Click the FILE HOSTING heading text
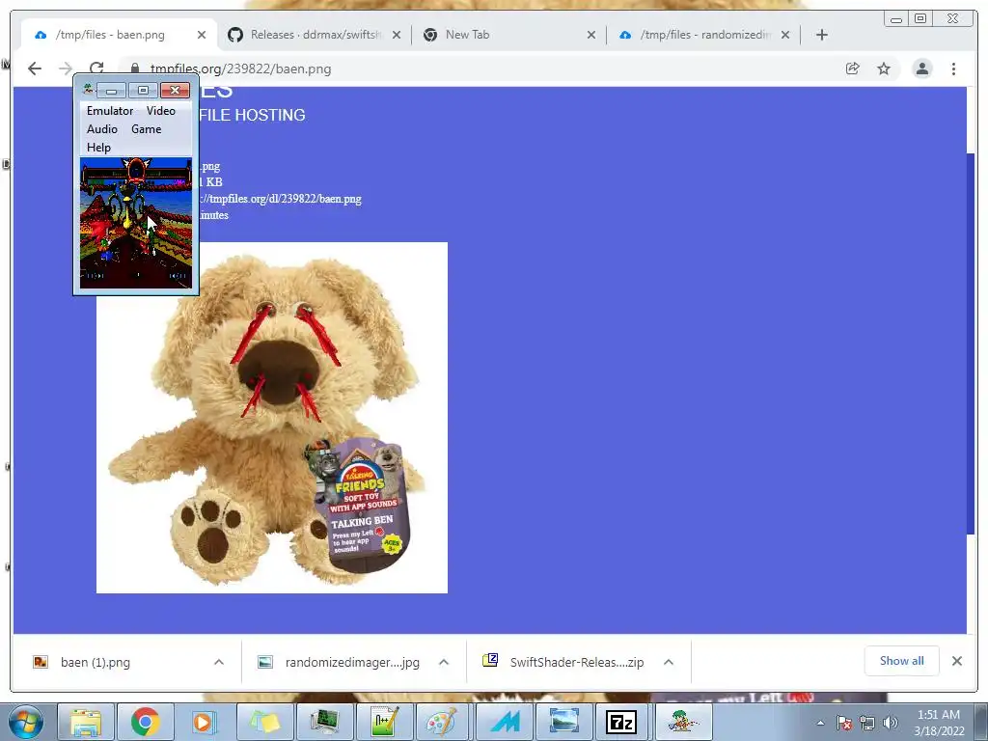 (252, 116)
